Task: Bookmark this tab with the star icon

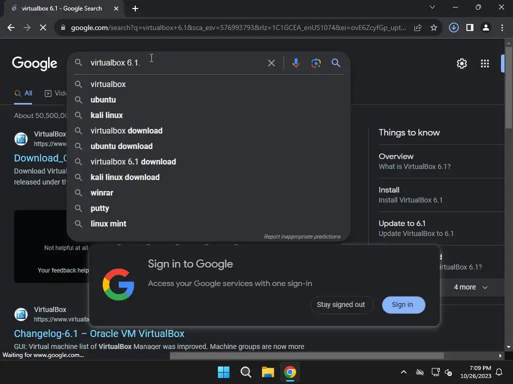Action: 434,28
